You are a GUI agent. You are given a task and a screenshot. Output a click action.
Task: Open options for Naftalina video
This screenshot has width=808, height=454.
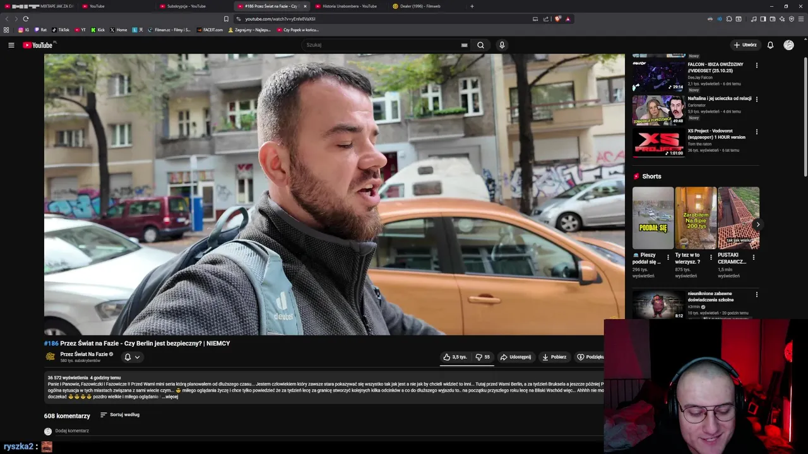pos(757,99)
